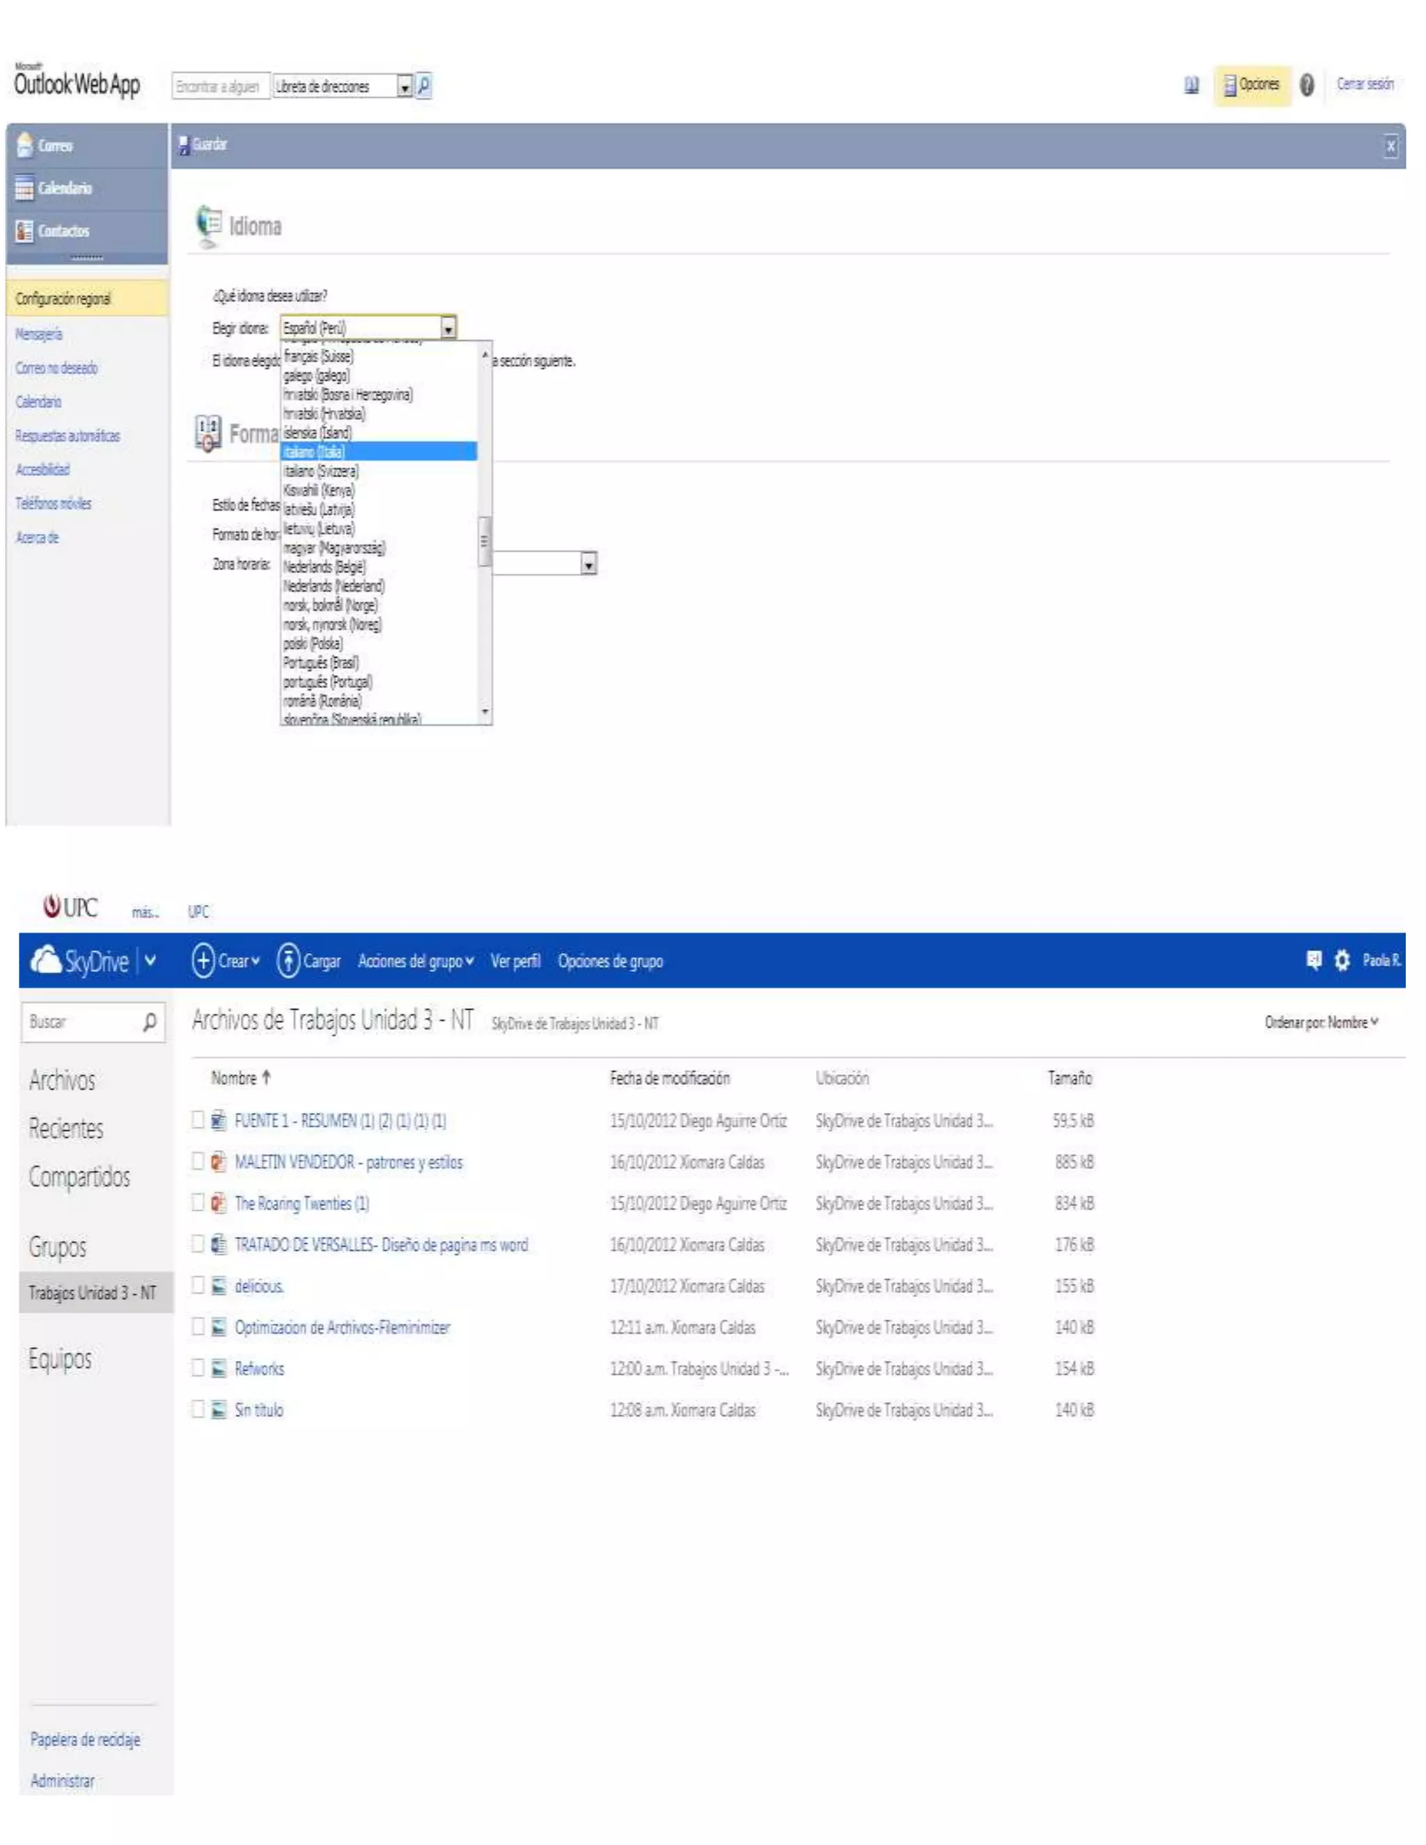Click the Cerrar sesión link
This screenshot has height=1845, width=1426.
coord(1364,84)
